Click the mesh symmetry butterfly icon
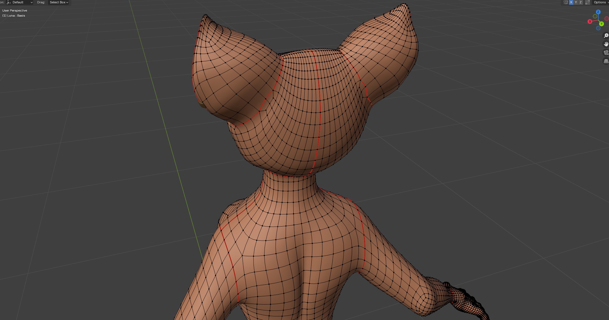Viewport: 609px width, 320px height. click(x=566, y=2)
